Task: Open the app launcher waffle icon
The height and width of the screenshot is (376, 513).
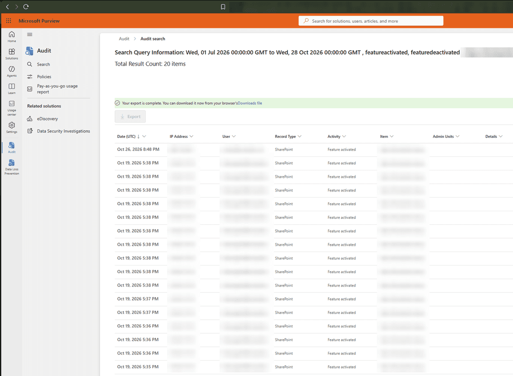Action: click(9, 21)
